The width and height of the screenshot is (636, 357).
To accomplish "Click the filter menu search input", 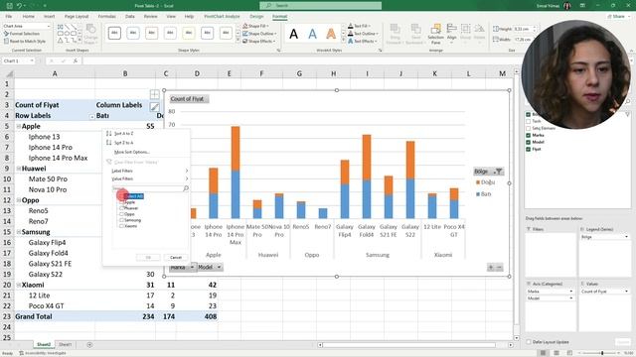I will (148, 188).
